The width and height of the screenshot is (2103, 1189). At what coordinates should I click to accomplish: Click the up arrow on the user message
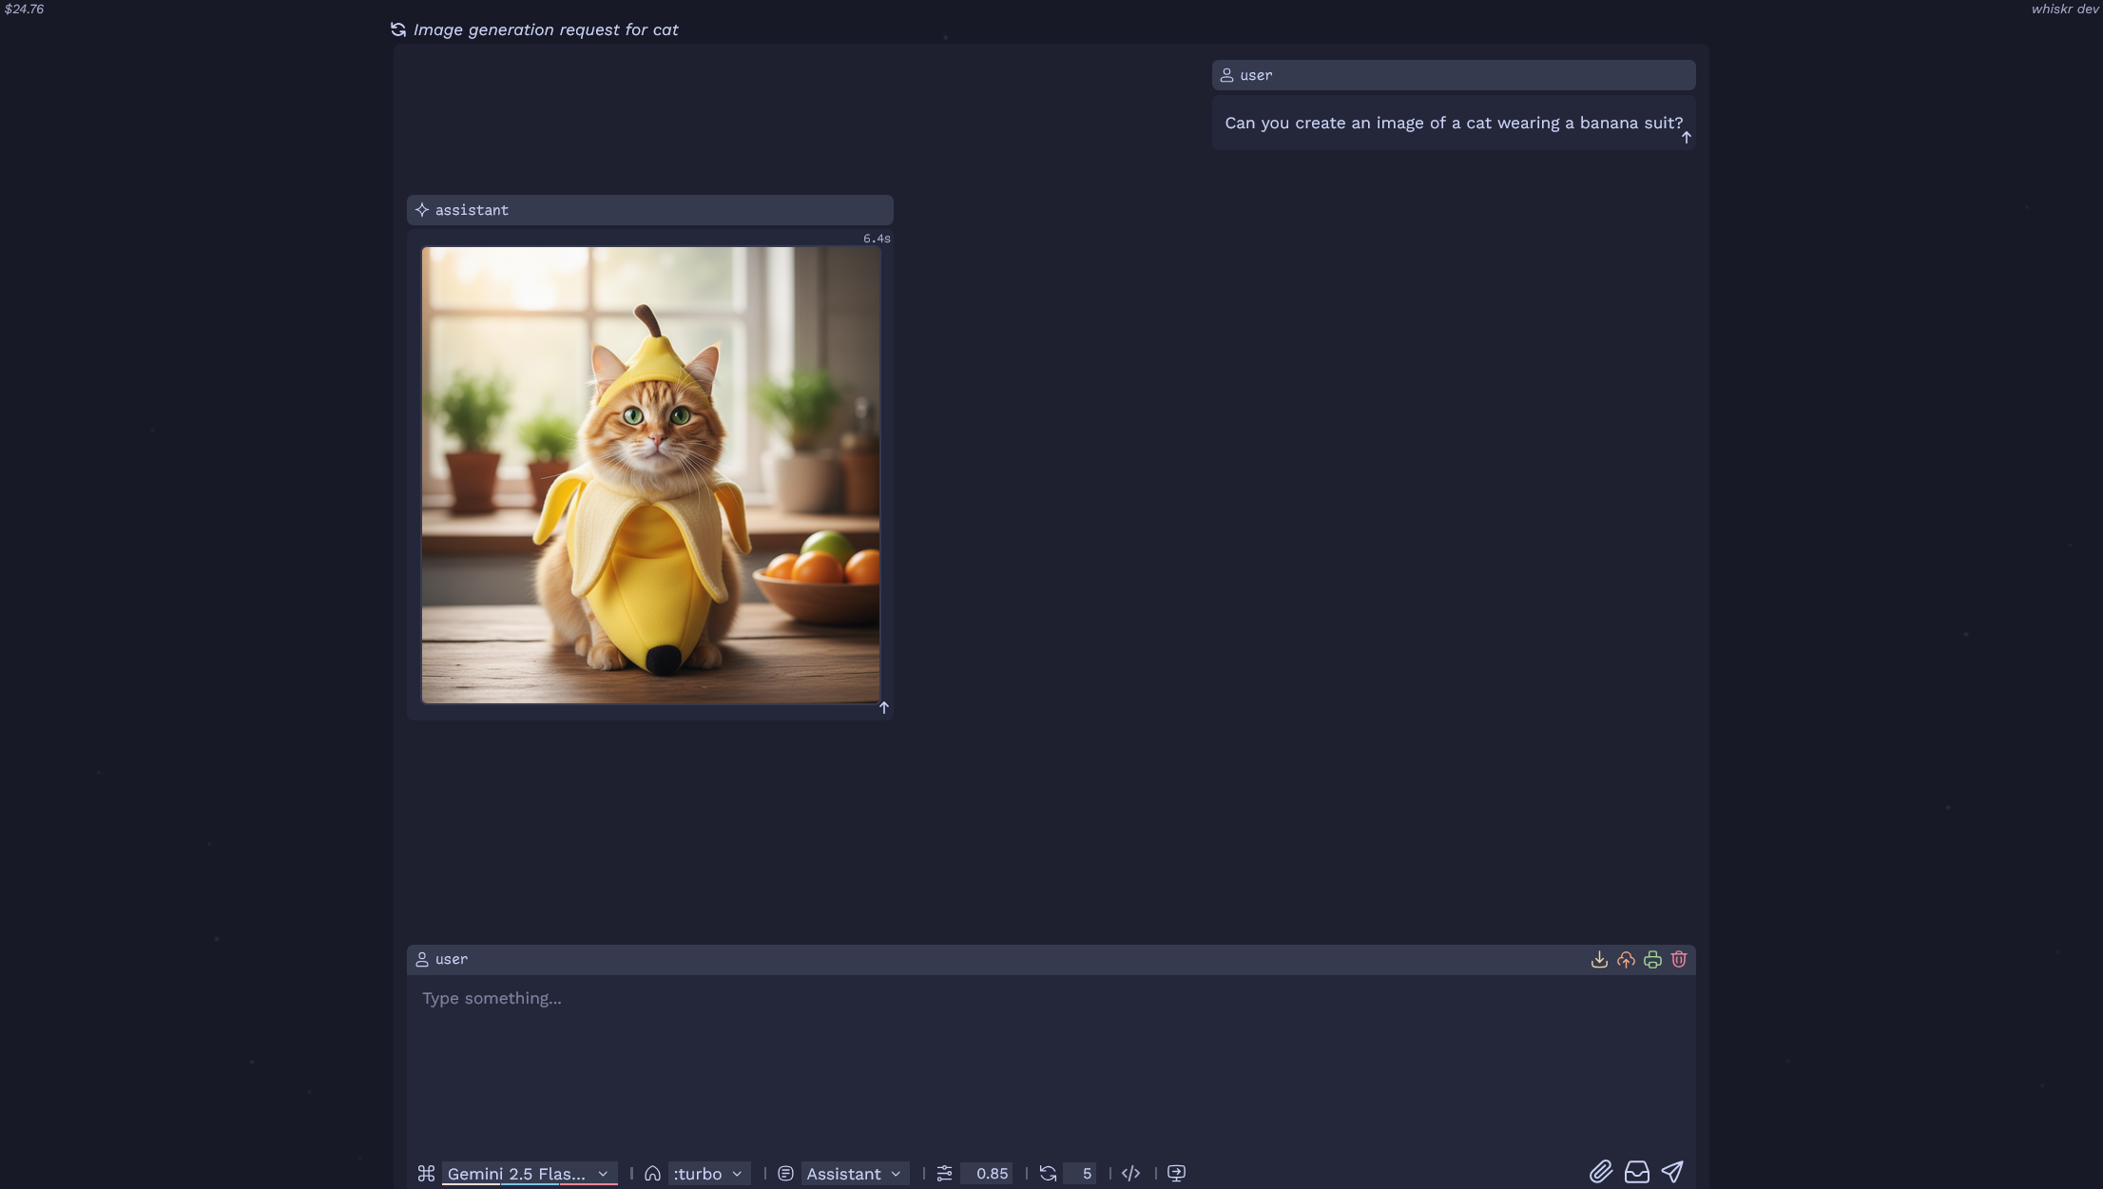pos(1687,138)
